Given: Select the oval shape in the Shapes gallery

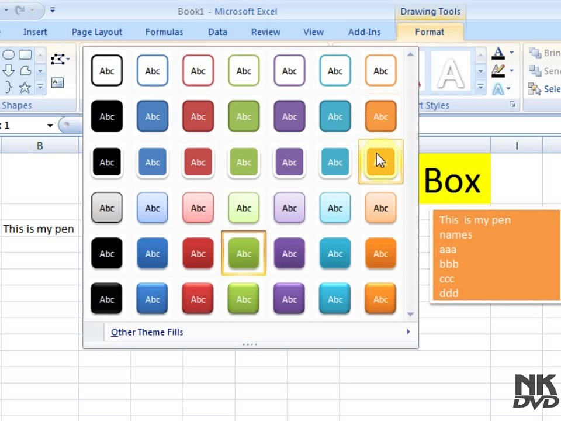Looking at the screenshot, I should pyautogui.click(x=9, y=55).
